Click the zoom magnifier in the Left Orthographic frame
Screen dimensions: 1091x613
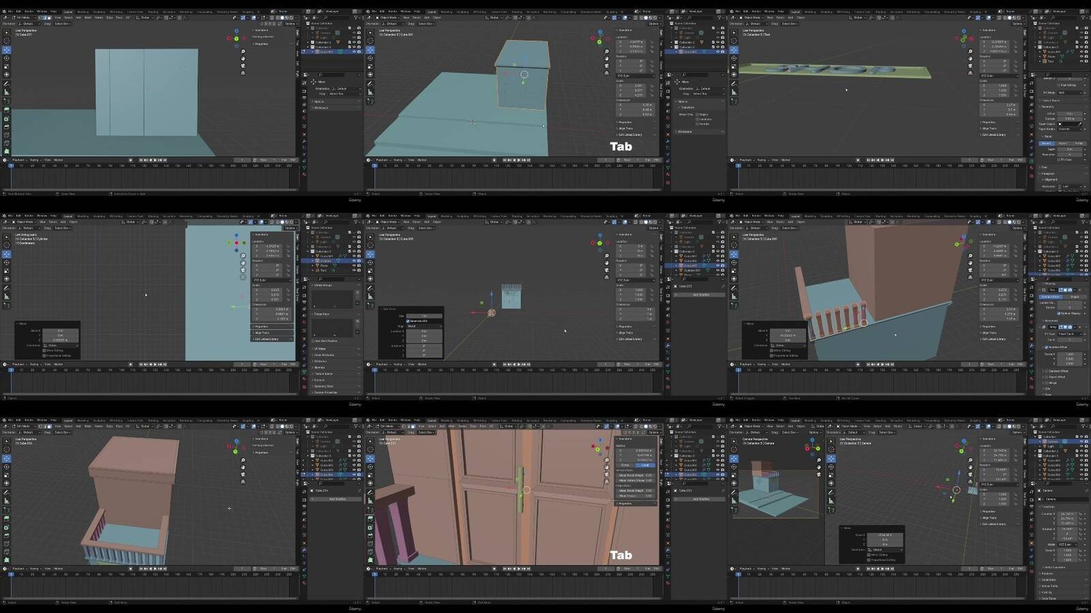[x=243, y=256]
